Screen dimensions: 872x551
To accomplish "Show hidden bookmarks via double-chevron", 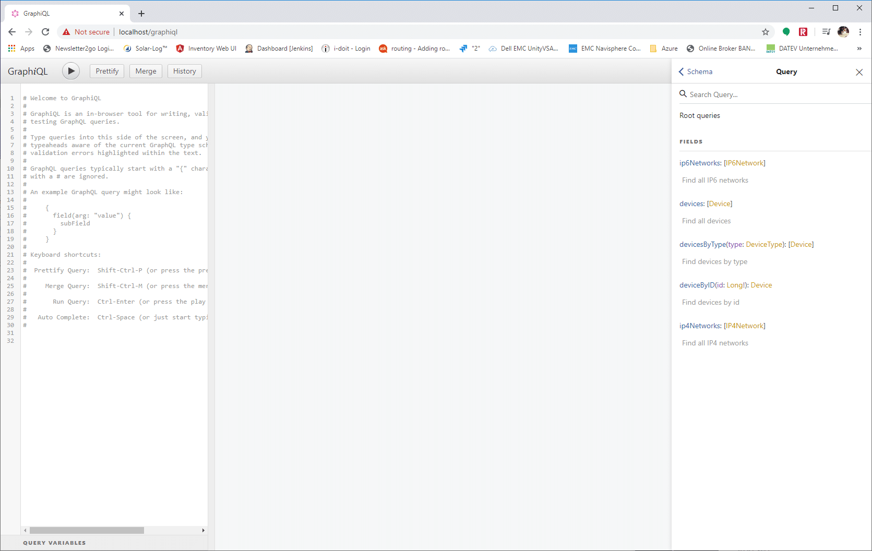I will point(859,48).
